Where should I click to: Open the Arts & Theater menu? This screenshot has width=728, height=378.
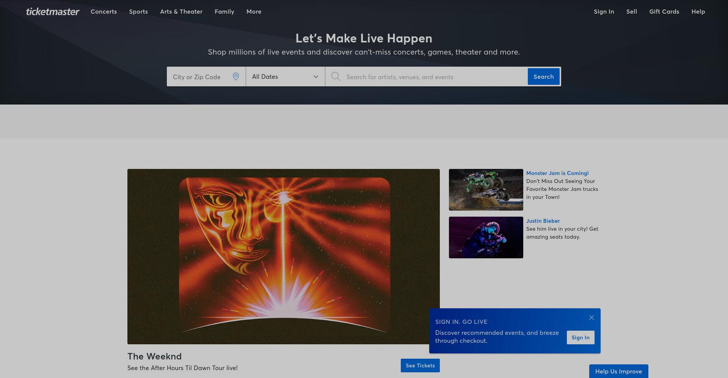pos(181,12)
